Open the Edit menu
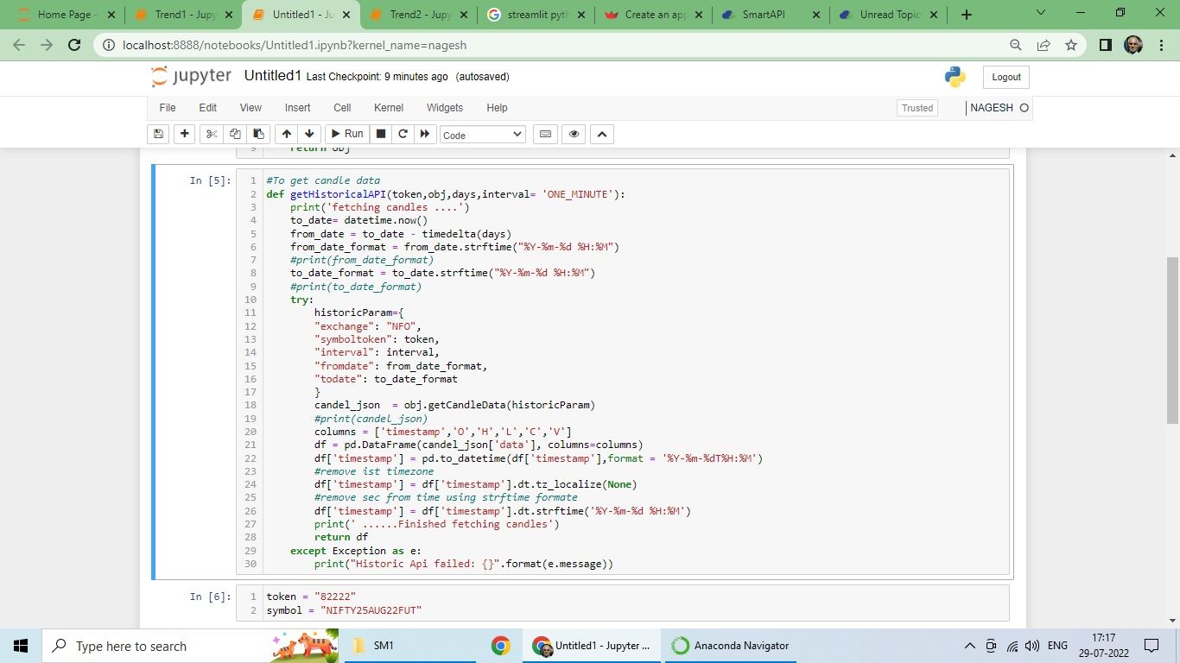 tap(208, 108)
